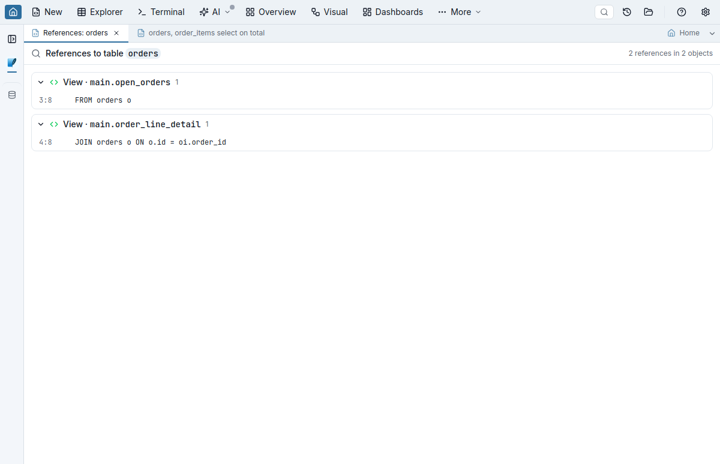The width and height of the screenshot is (720, 464).
Task: Click the code icon beside main.open_orders
Action: [x=54, y=82]
